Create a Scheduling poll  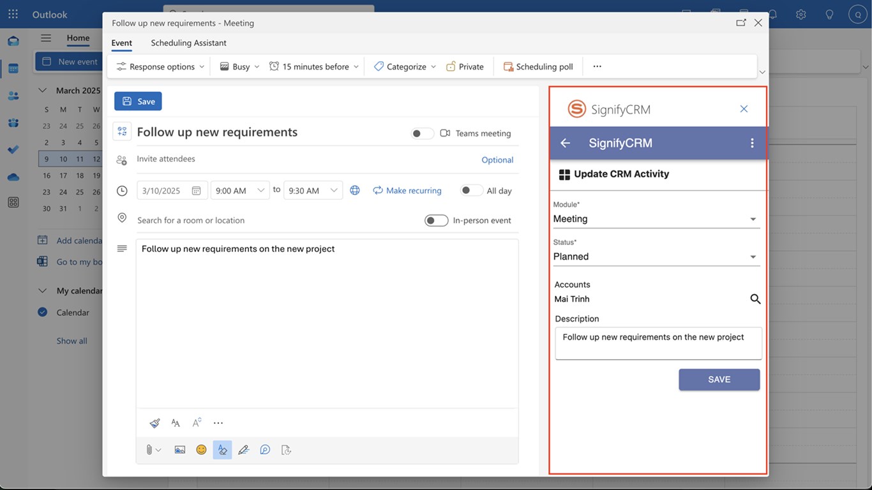click(x=538, y=66)
